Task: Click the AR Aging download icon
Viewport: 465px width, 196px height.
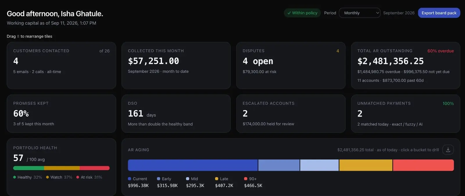Action: pyautogui.click(x=448, y=150)
